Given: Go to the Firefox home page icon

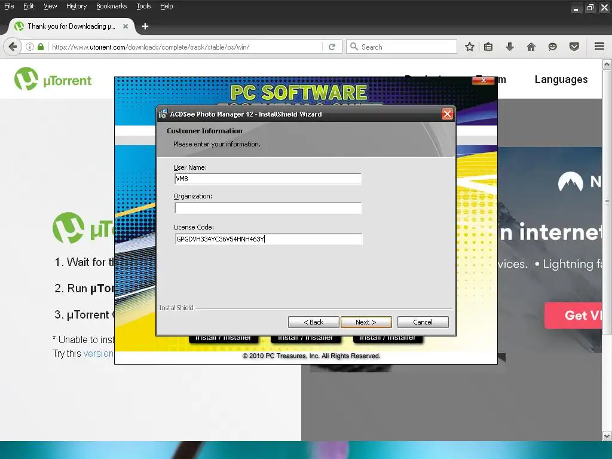Looking at the screenshot, I should point(531,47).
